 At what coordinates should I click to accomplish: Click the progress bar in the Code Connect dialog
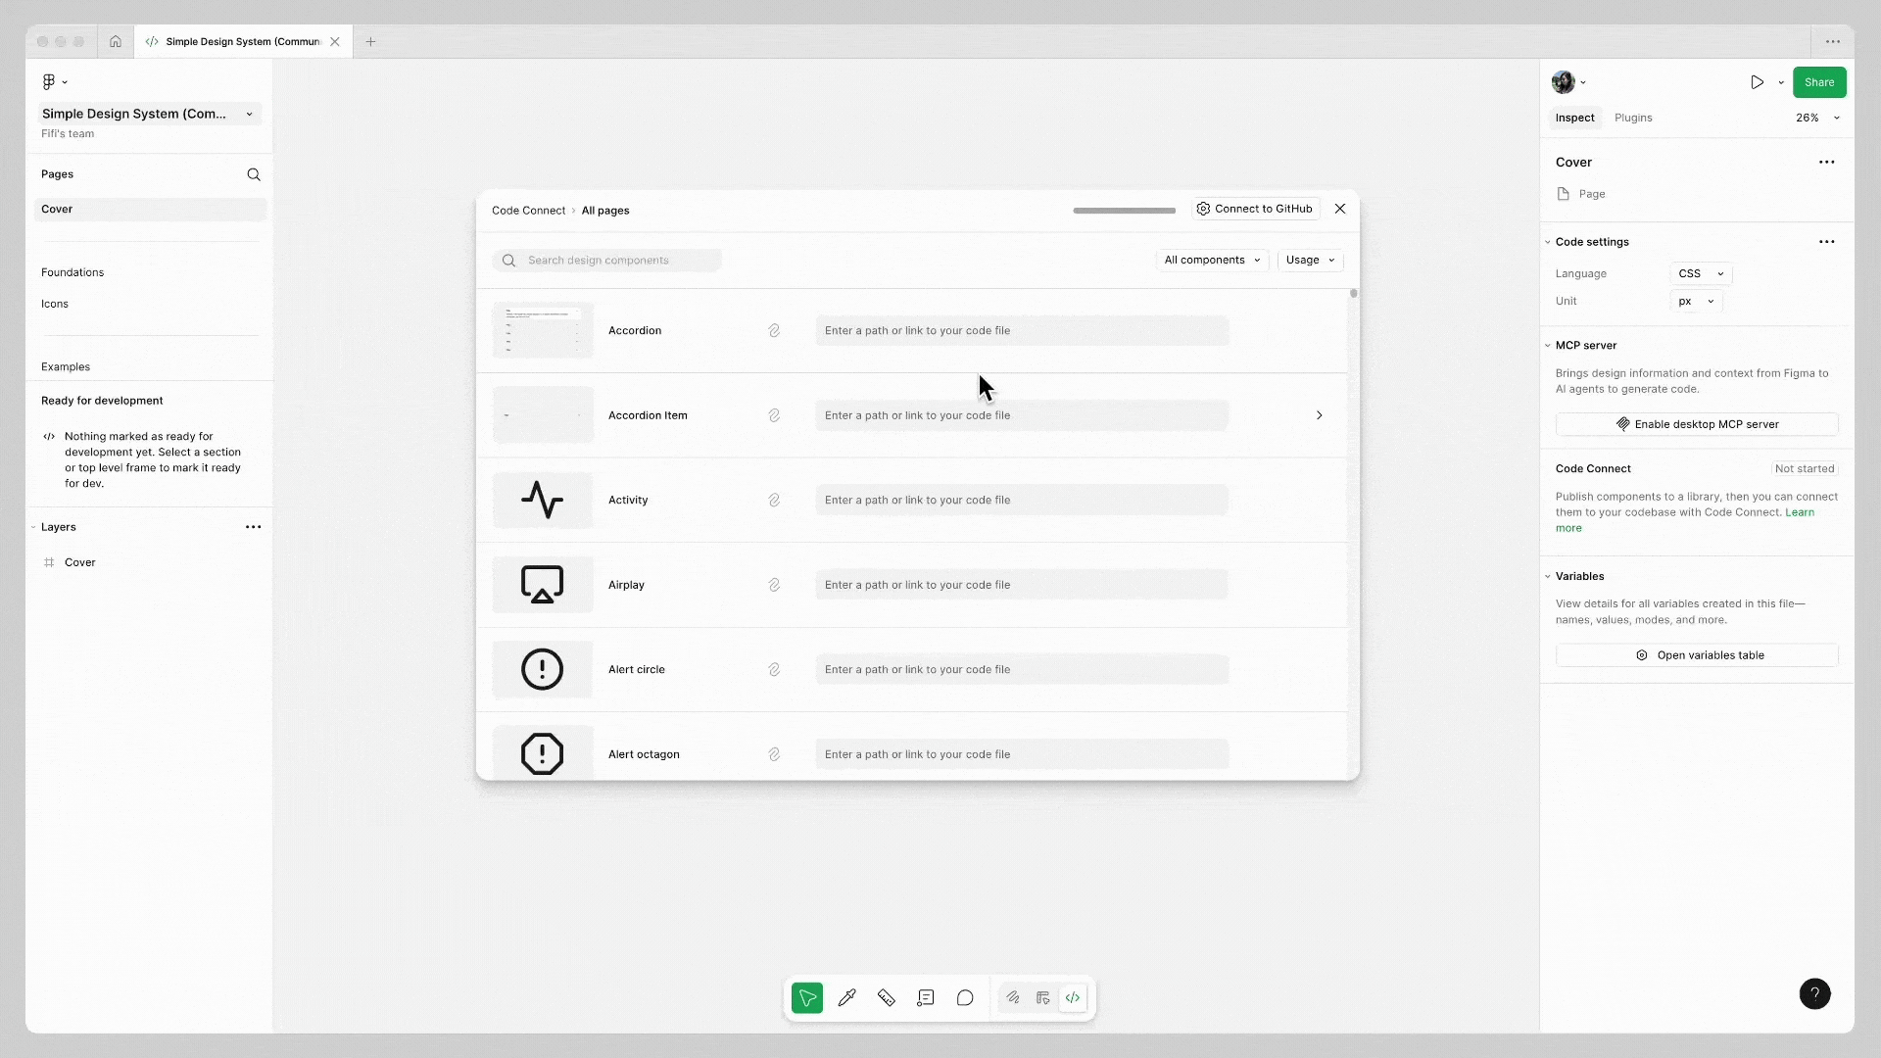pos(1124,210)
